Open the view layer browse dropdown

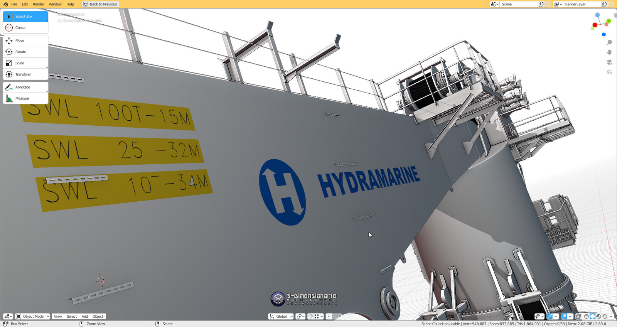pos(558,4)
